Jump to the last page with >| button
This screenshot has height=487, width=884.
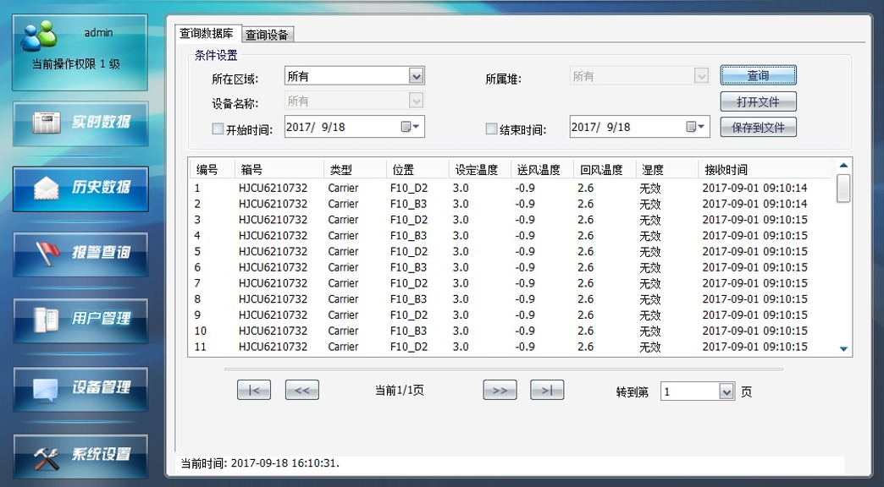pyautogui.click(x=547, y=390)
